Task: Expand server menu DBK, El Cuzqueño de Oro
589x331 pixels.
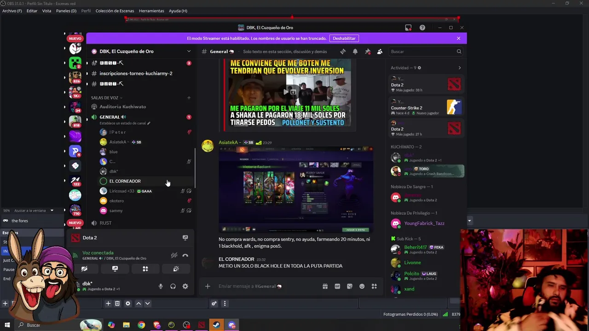Action: click(189, 51)
